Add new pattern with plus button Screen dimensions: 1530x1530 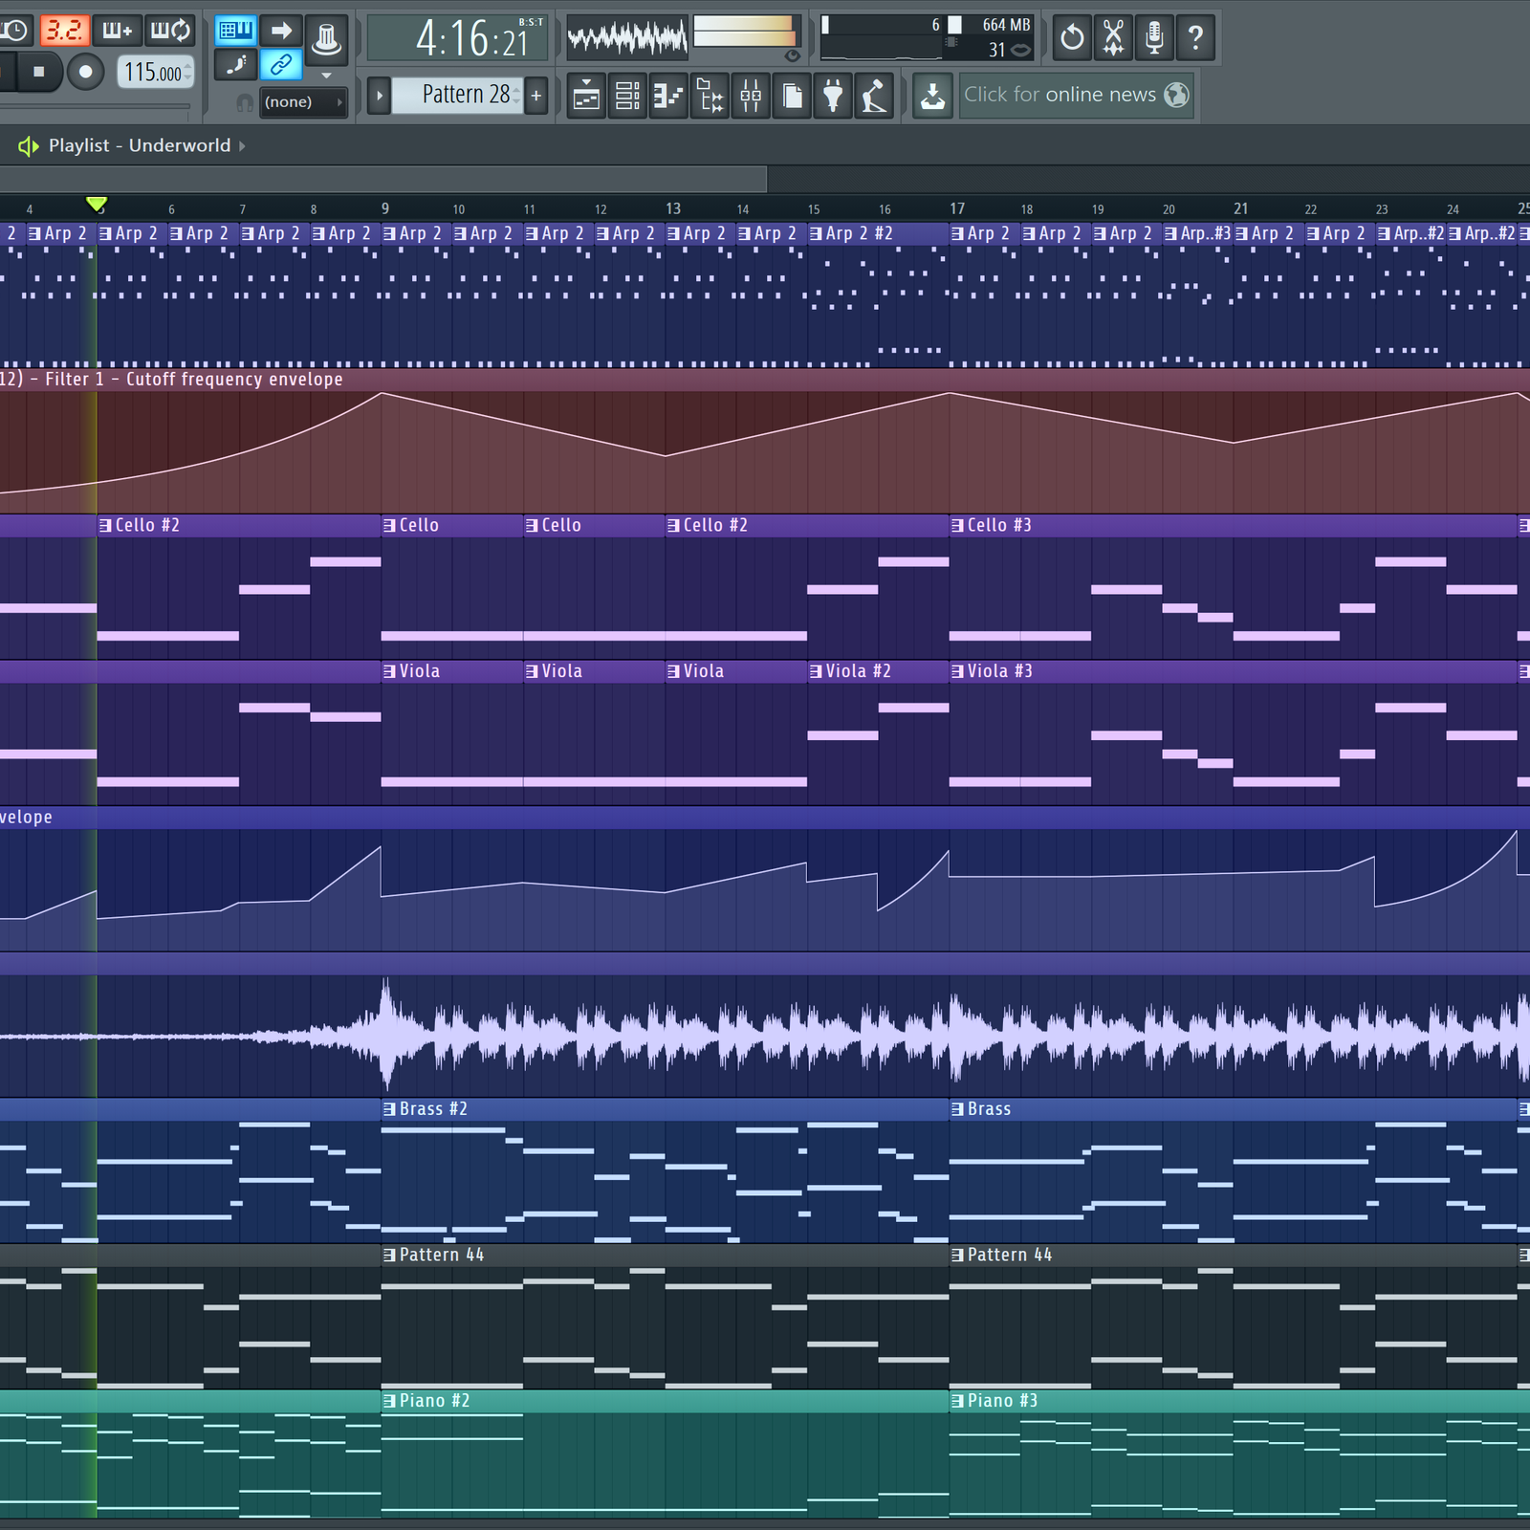coord(536,95)
